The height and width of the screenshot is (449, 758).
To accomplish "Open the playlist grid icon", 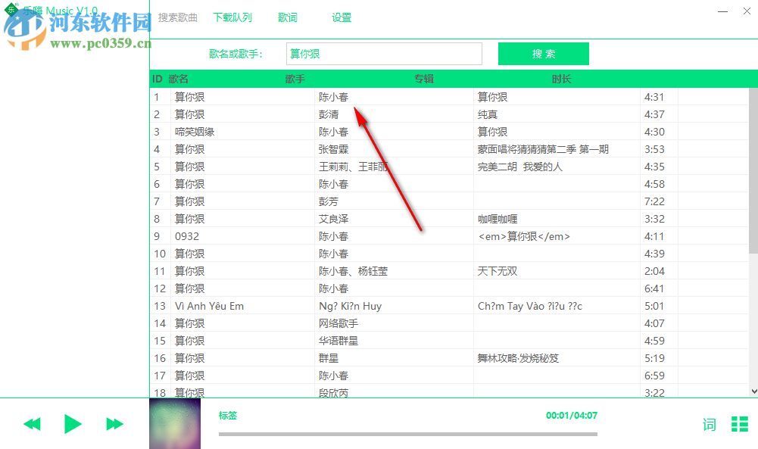I will pos(740,425).
